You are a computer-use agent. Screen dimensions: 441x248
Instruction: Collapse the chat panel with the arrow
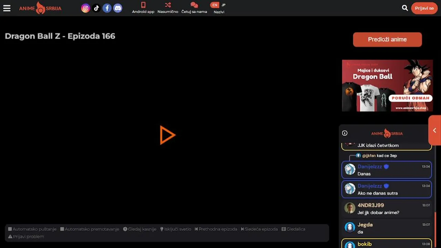(x=434, y=130)
